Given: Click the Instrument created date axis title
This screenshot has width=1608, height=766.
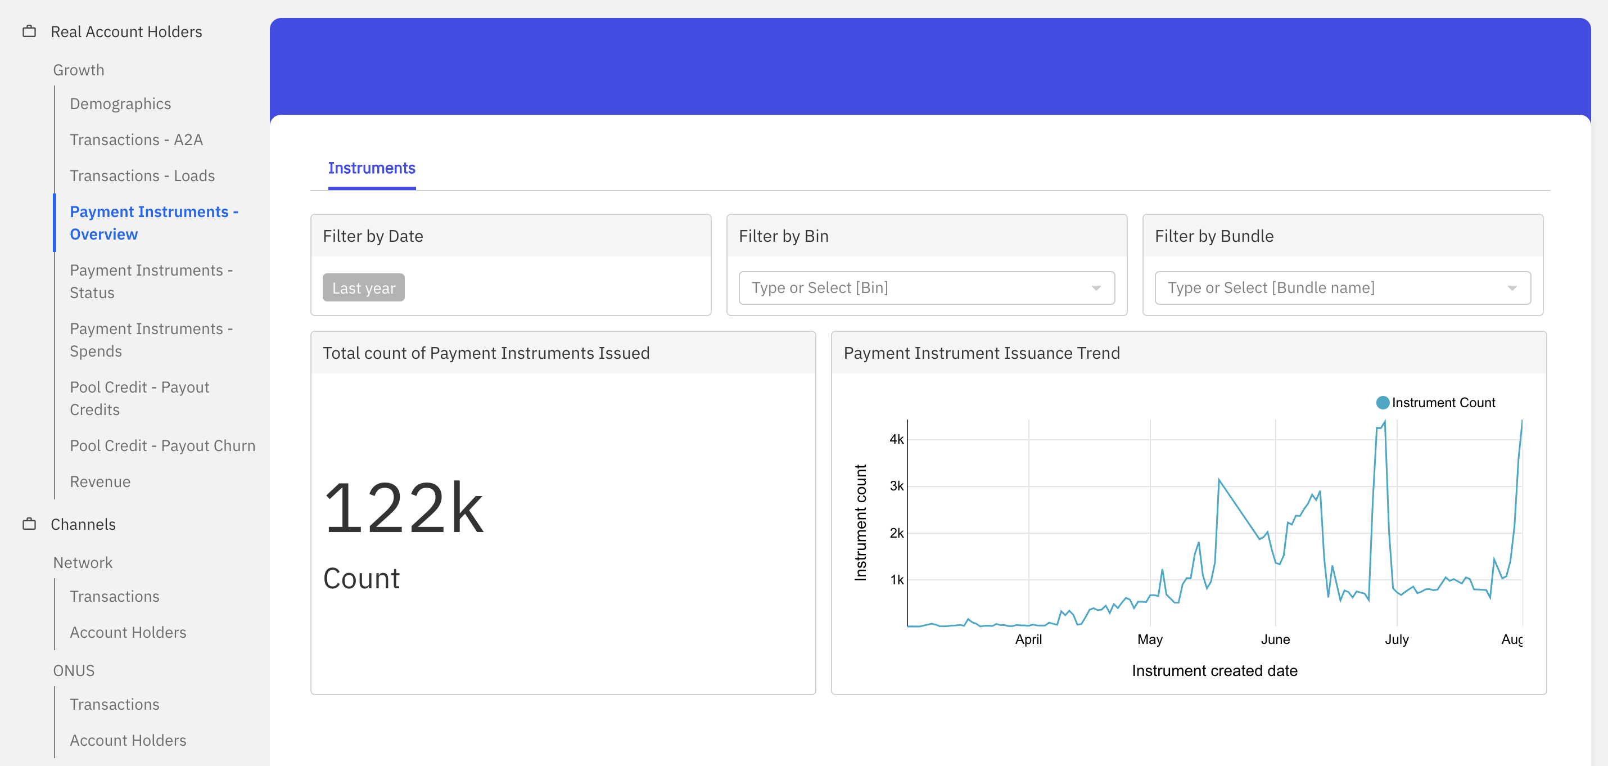Looking at the screenshot, I should [x=1214, y=670].
